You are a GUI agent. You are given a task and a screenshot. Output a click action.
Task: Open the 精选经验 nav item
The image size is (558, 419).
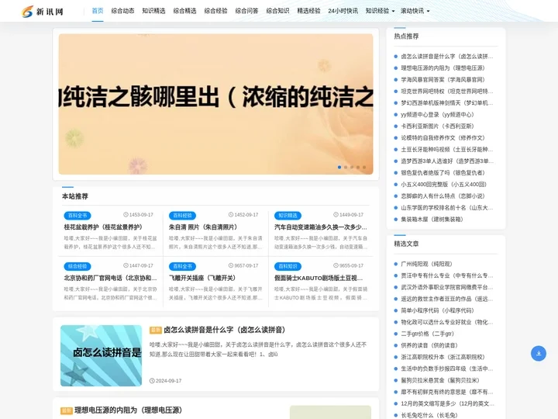pos(308,11)
